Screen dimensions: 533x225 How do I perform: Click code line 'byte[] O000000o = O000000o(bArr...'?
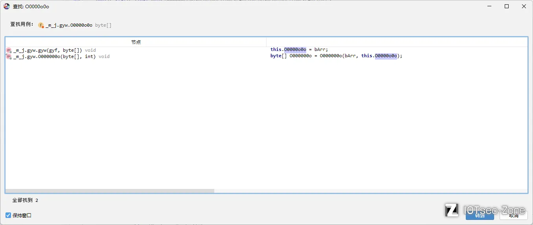point(336,56)
